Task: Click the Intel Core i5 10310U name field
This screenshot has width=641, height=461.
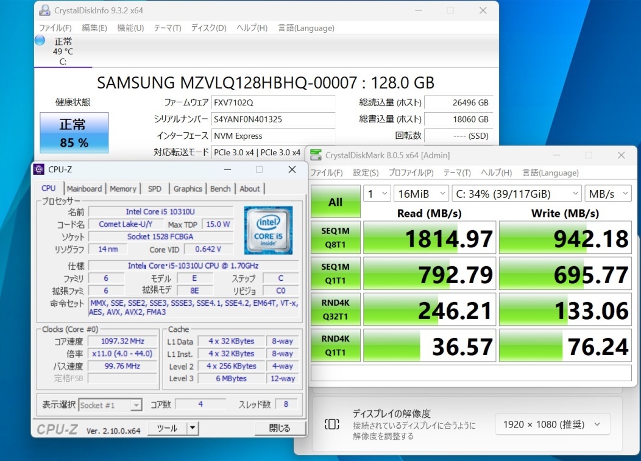Action: click(160, 212)
